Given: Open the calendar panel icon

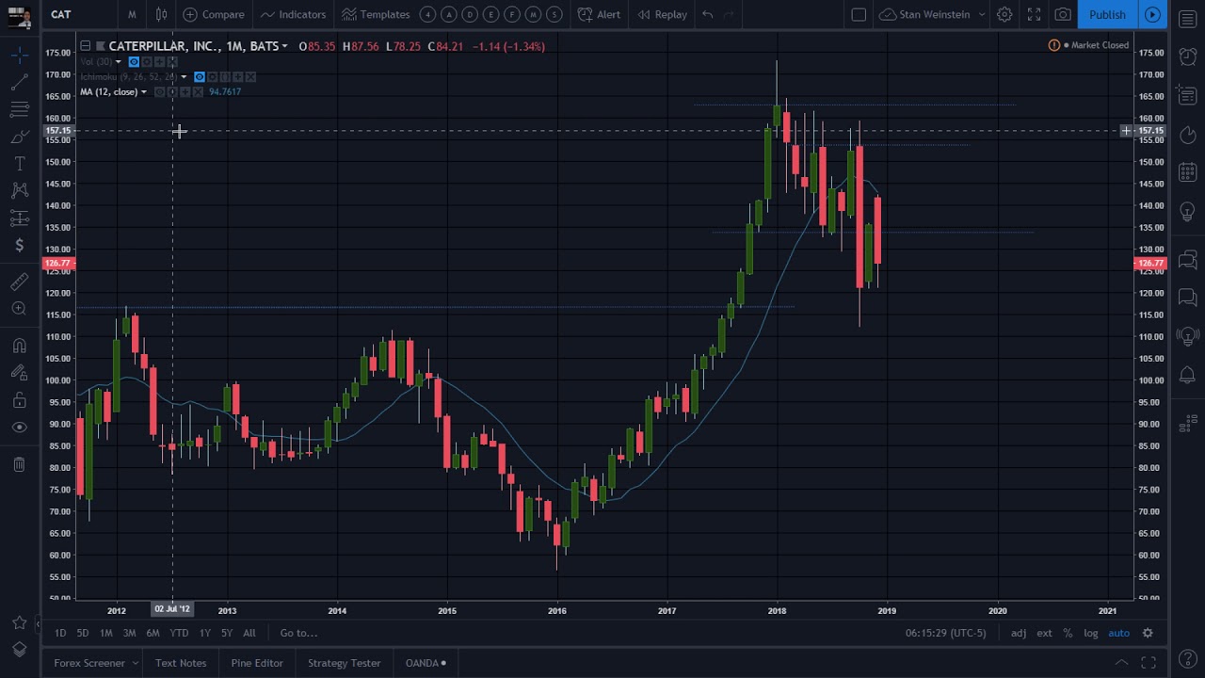Looking at the screenshot, I should pos(1187,172).
